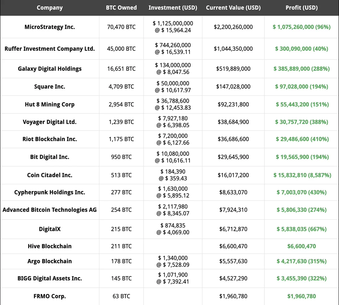Click the FRMO Corp. company name
339x305 pixels.
pos(50,296)
